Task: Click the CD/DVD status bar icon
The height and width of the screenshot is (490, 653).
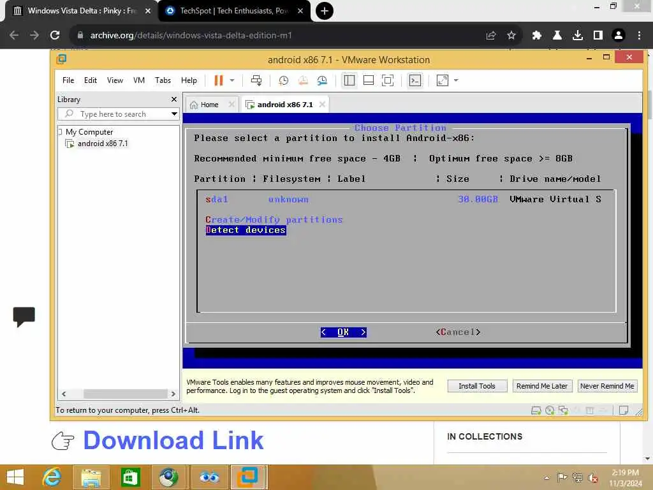Action: (x=550, y=410)
